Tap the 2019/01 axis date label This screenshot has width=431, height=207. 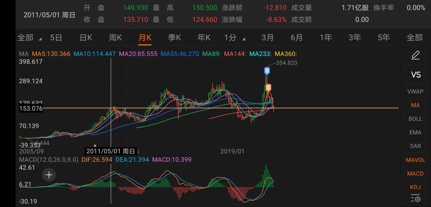tap(232, 151)
